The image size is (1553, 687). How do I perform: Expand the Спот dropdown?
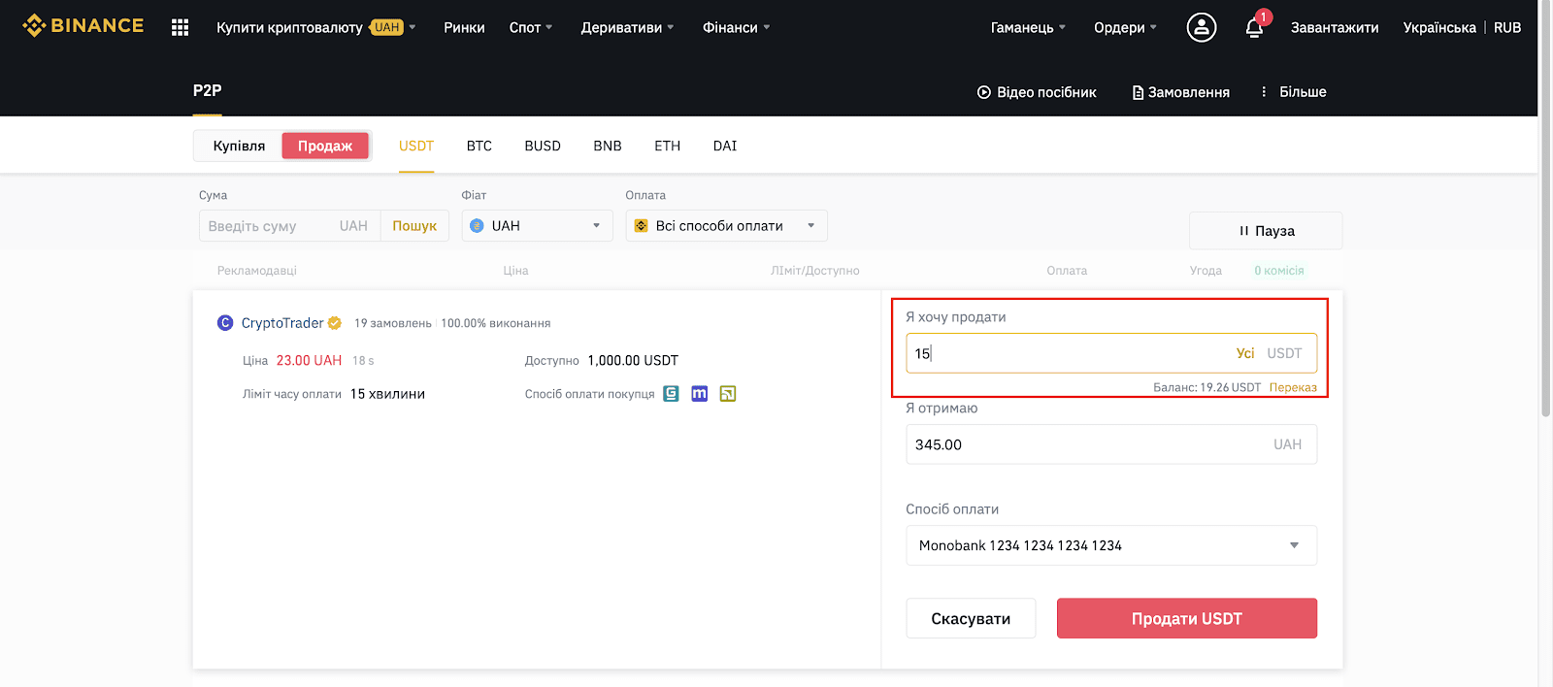click(531, 27)
